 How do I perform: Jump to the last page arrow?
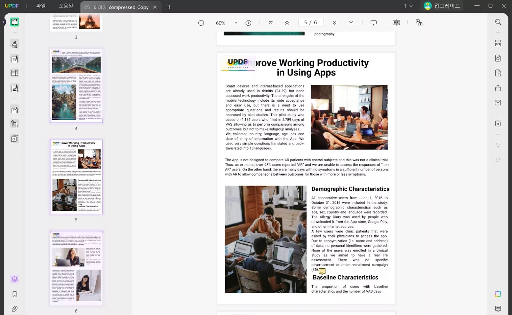point(351,23)
